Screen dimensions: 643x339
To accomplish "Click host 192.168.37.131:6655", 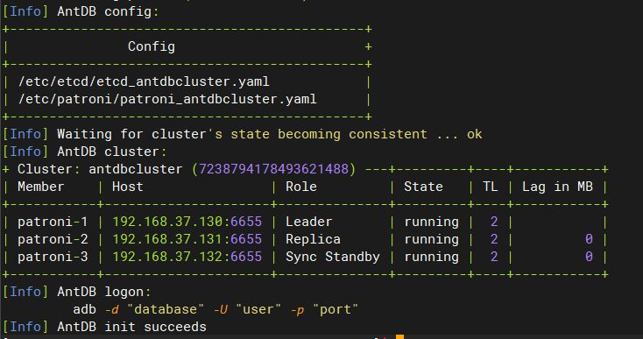I will 187,239.
